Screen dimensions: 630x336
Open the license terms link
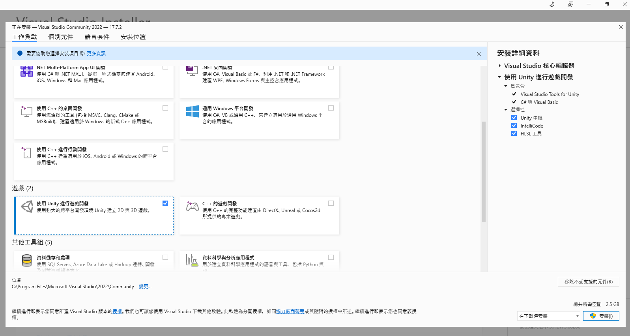[117, 311]
